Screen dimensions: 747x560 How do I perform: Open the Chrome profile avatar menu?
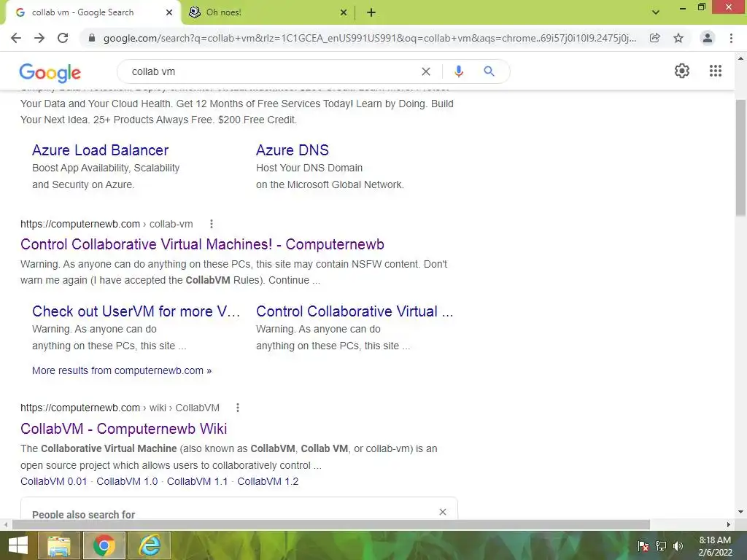[x=708, y=38]
